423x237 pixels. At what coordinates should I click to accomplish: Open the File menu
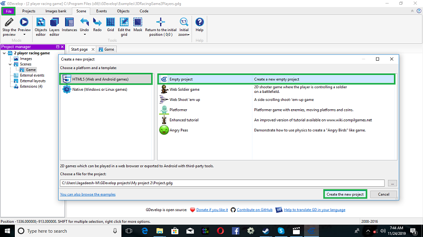(x=8, y=11)
